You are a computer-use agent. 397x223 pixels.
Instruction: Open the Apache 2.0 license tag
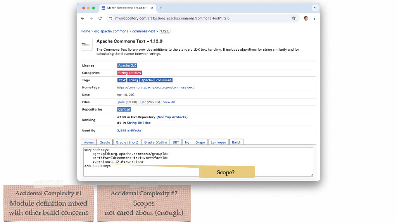[x=127, y=65]
